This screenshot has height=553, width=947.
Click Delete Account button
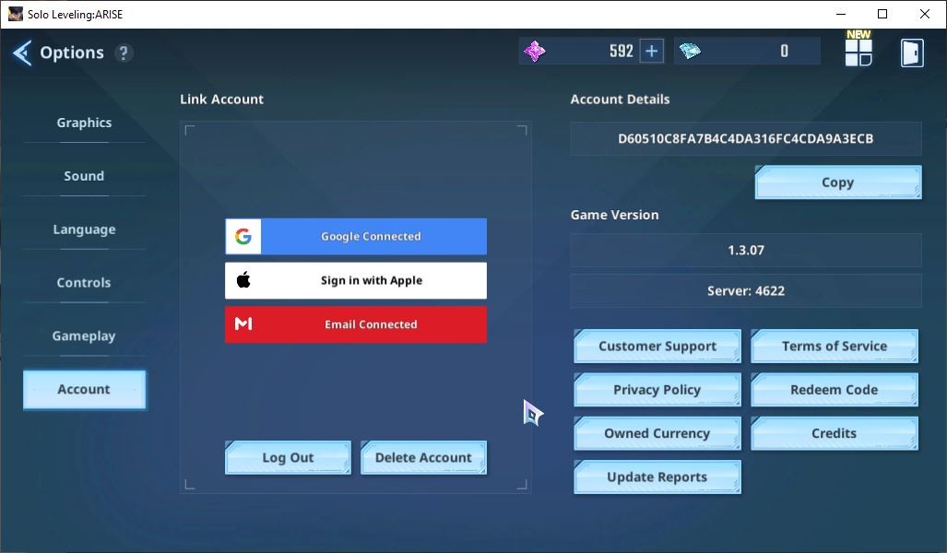(423, 458)
